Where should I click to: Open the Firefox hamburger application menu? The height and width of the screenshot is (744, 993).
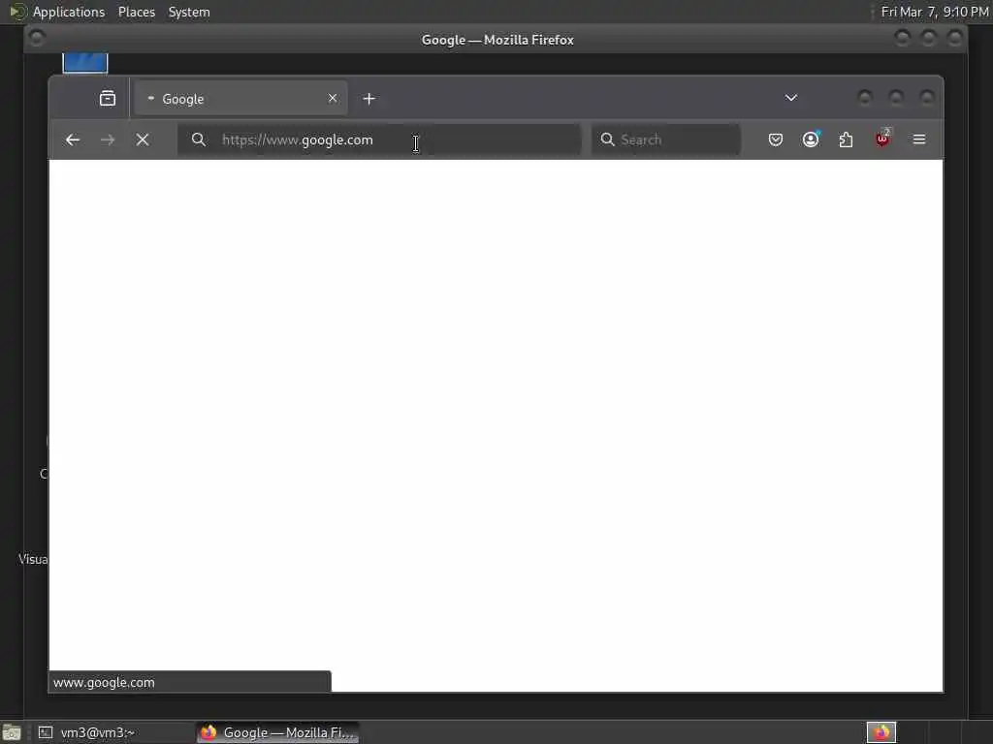(919, 139)
